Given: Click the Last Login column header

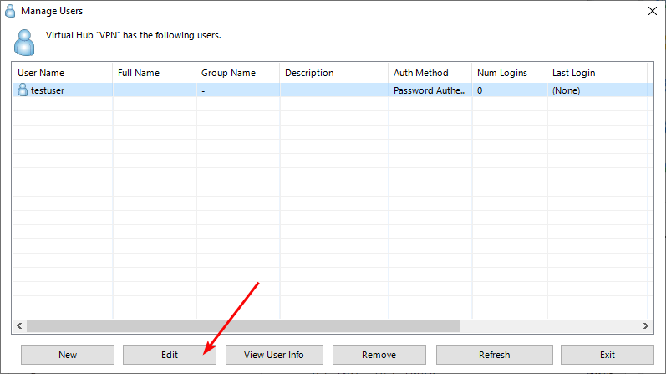Looking at the screenshot, I should 597,73.
